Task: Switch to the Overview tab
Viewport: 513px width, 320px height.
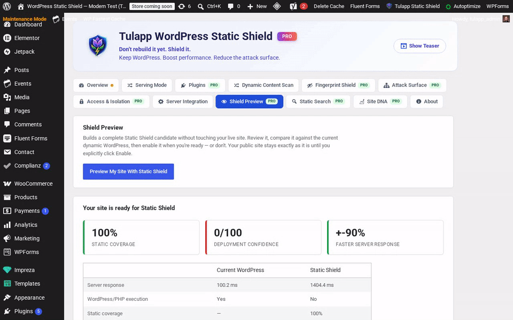Action: click(x=96, y=85)
